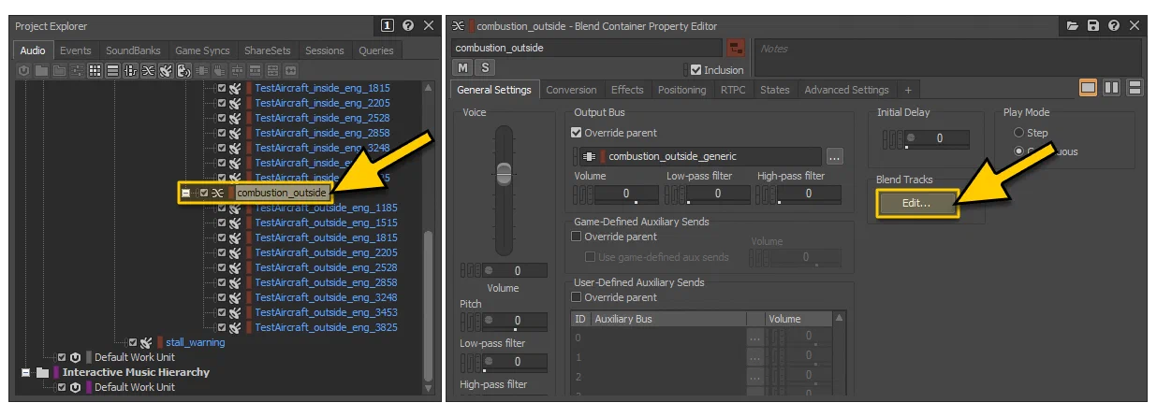The height and width of the screenshot is (417, 1157).
Task: Click the sound icon next to stall_warning
Action: tap(146, 342)
